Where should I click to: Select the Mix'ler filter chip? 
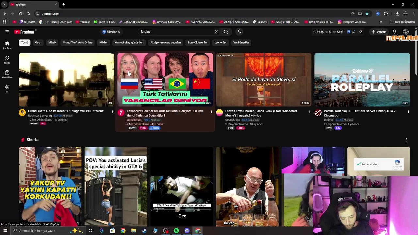point(104,42)
